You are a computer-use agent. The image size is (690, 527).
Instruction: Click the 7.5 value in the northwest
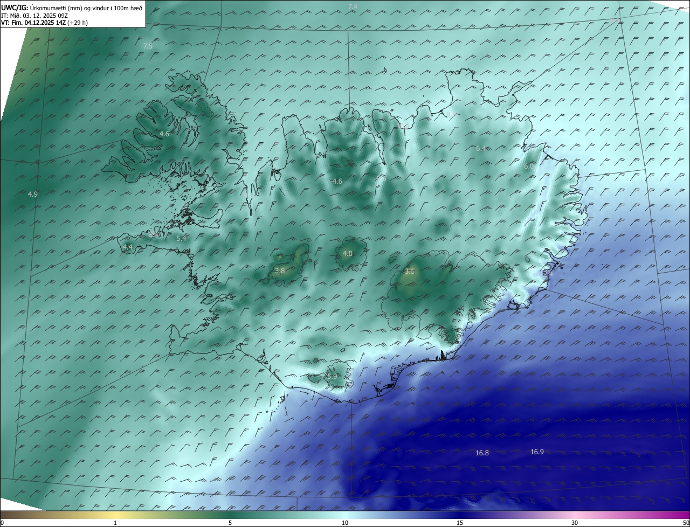[148, 46]
